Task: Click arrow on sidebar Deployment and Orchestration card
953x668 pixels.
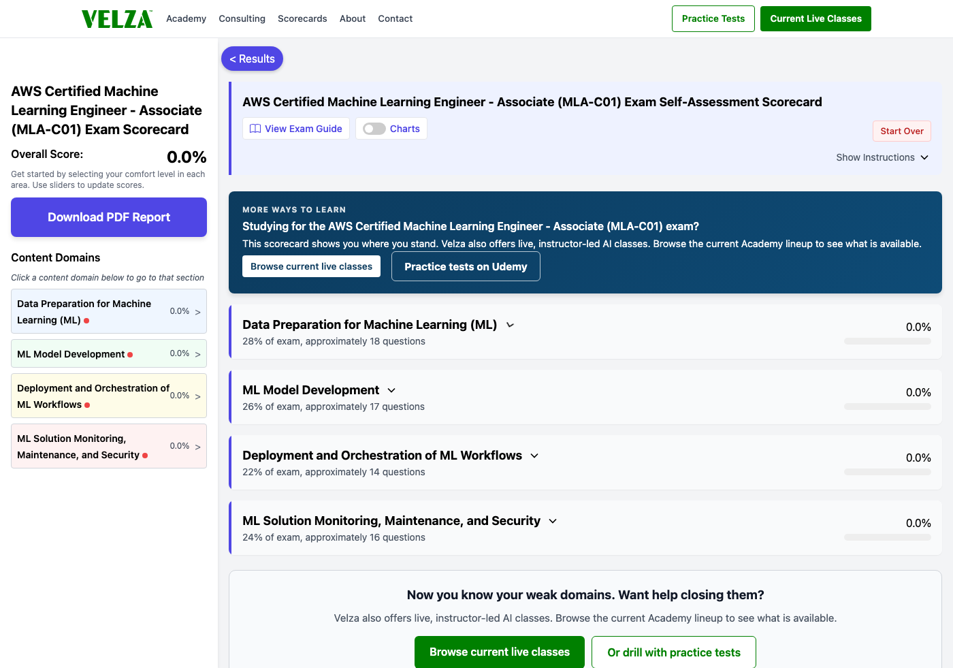Action: (x=197, y=396)
